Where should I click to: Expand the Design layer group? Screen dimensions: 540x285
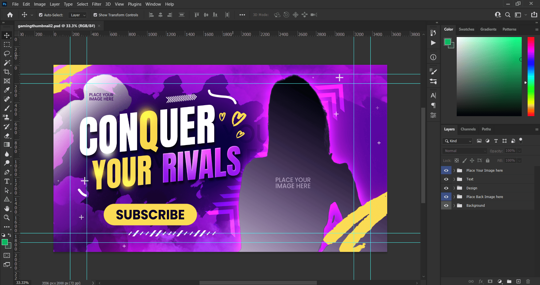click(454, 188)
